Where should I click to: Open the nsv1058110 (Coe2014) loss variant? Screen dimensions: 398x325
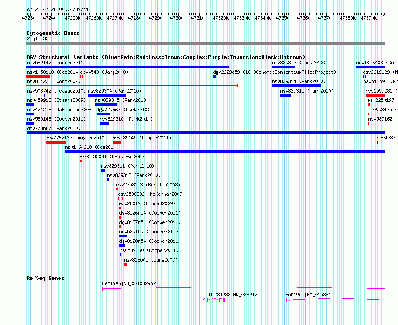click(53, 72)
